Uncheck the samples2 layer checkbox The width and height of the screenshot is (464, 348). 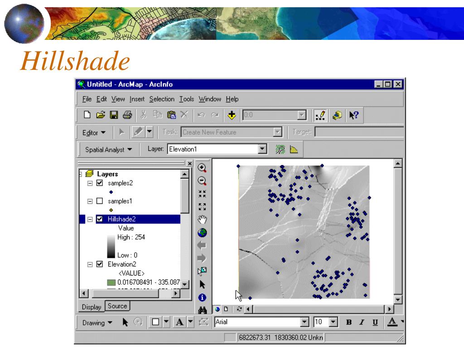[100, 183]
